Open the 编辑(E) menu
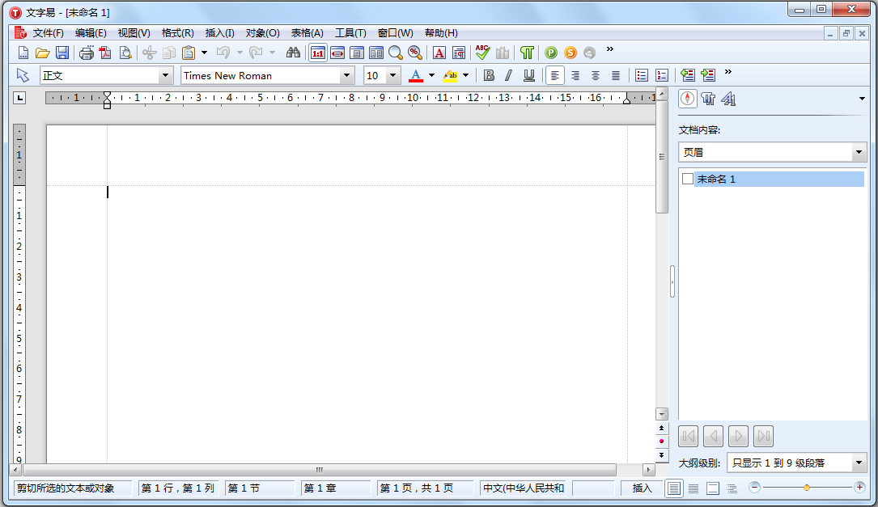Screen dimensions: 878x507 91,33
